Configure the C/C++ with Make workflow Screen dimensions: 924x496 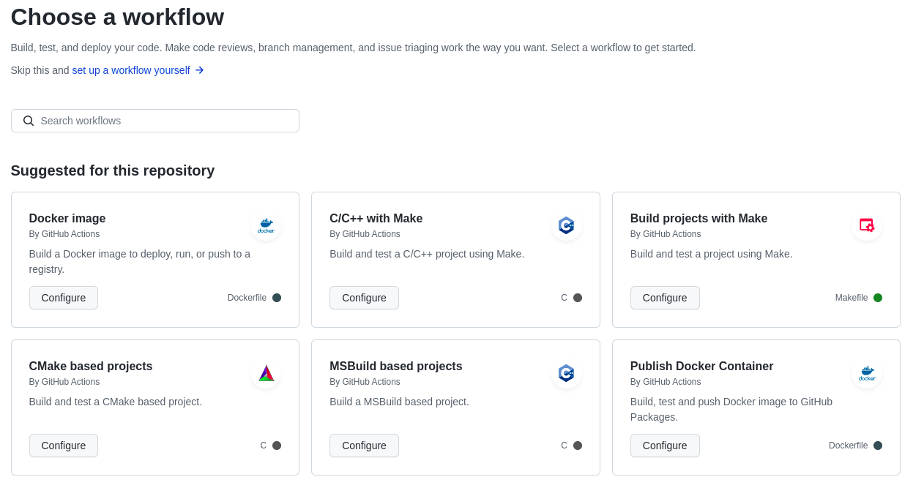tap(364, 298)
